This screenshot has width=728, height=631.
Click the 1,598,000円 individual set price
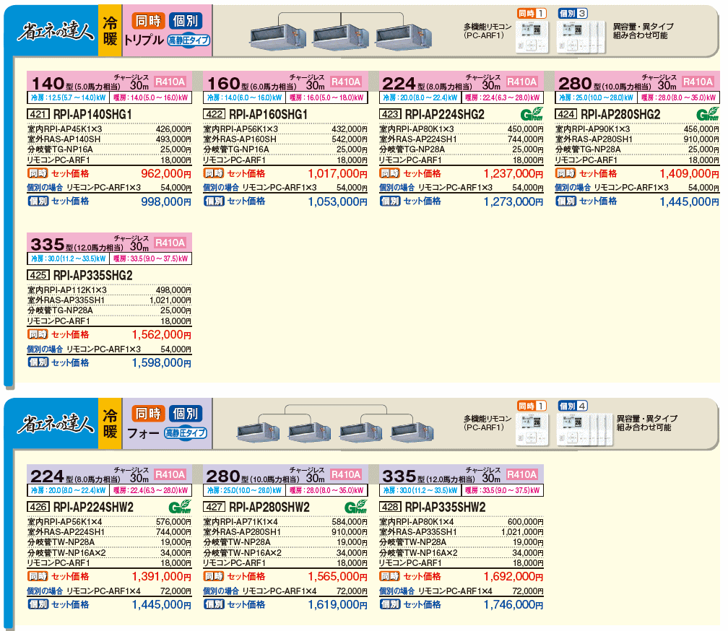[162, 362]
